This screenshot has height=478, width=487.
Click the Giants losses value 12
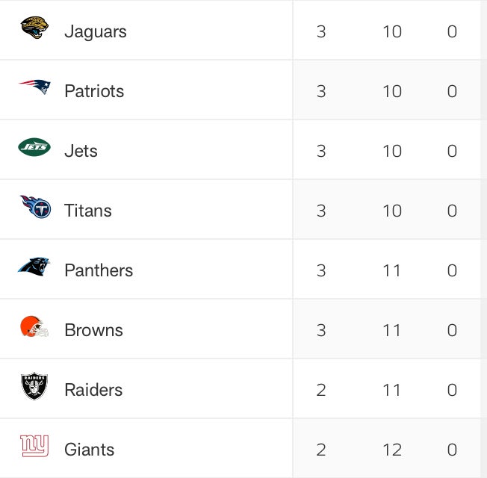pos(392,450)
